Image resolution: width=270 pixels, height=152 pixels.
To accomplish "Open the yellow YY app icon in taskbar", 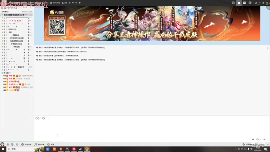I will 87,149.
